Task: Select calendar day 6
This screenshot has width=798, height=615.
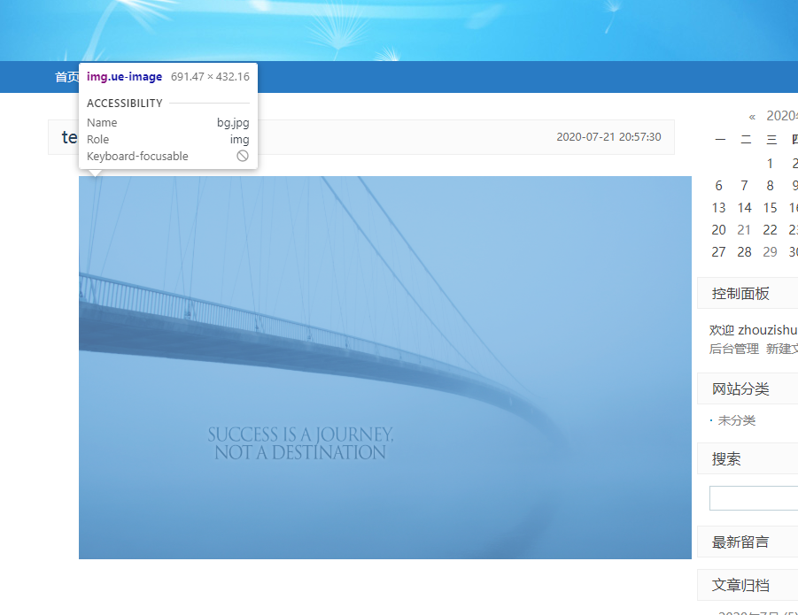Action: coord(718,186)
